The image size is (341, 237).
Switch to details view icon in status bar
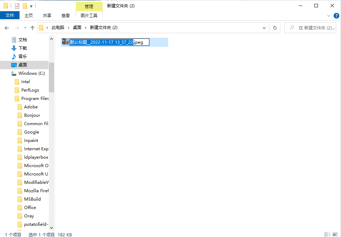[x=327, y=235]
